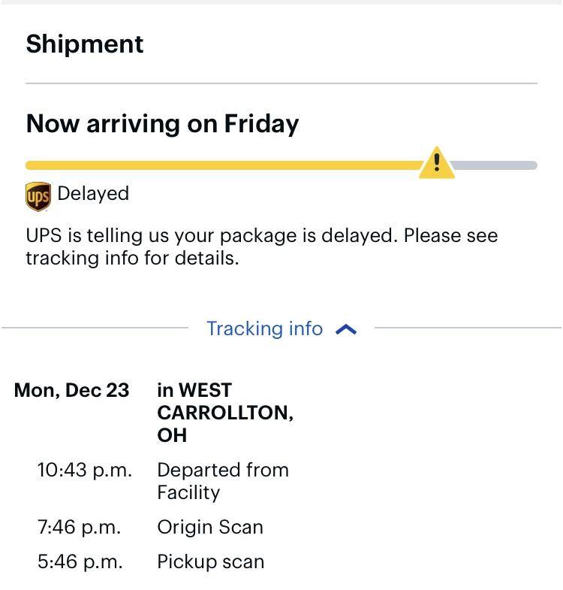Select the Shipment heading
The height and width of the screenshot is (590, 563).
(85, 44)
